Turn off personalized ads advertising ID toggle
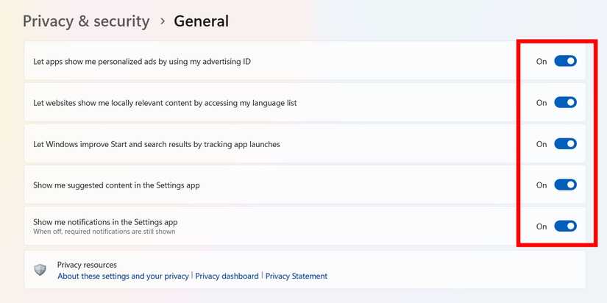This screenshot has height=303, width=607. [565, 61]
